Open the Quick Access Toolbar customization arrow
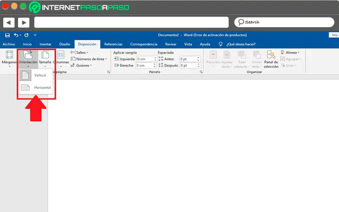 35,35
